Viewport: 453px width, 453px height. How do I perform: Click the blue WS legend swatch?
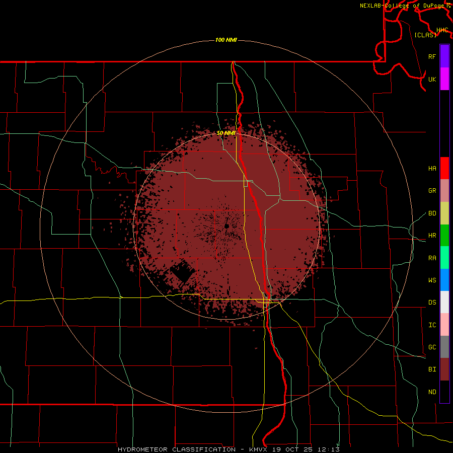444,280
